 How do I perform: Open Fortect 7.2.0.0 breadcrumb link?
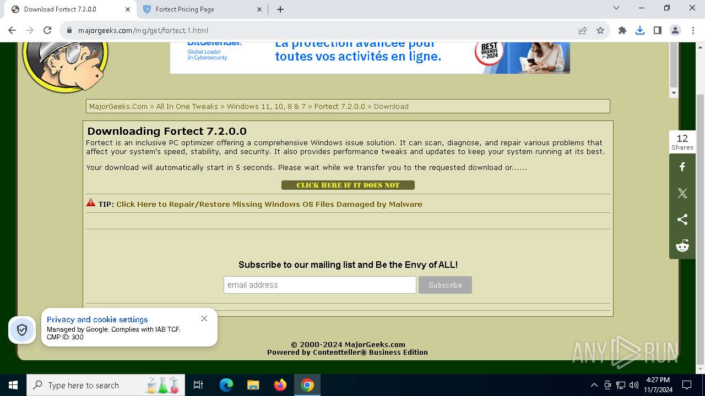point(340,107)
